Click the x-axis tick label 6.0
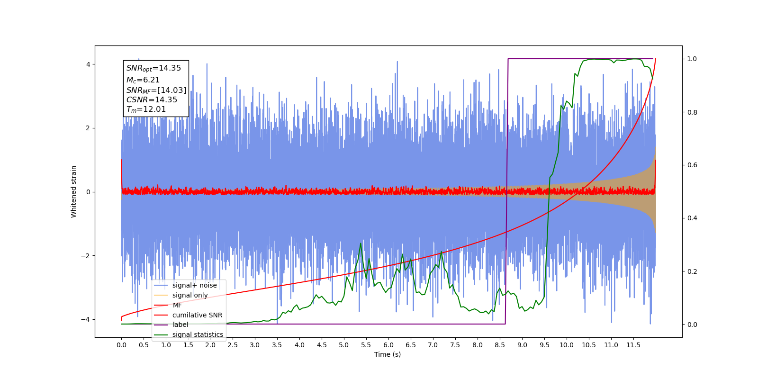This screenshot has width=758, height=379. point(388,345)
